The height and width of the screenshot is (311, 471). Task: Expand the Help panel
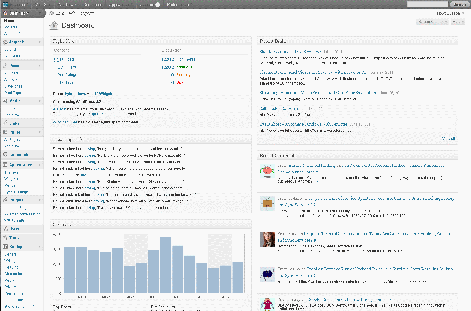(x=458, y=22)
